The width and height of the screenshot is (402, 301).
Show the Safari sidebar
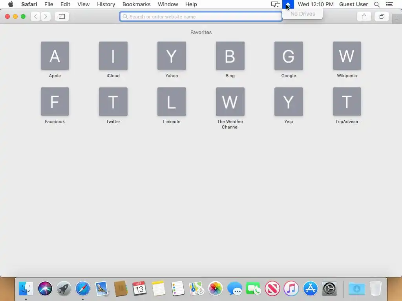pyautogui.click(x=62, y=16)
